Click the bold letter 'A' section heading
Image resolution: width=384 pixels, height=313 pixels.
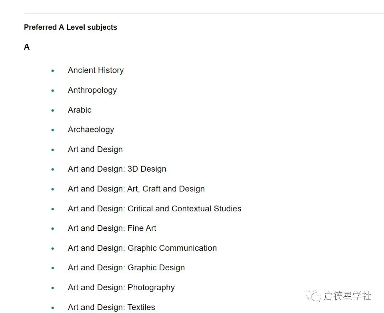[27, 47]
